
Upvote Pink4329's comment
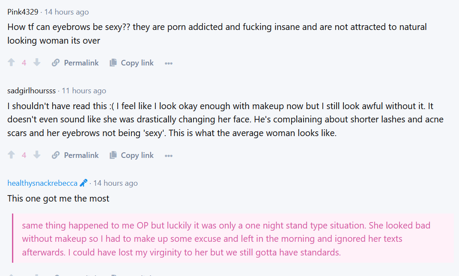click(x=12, y=63)
